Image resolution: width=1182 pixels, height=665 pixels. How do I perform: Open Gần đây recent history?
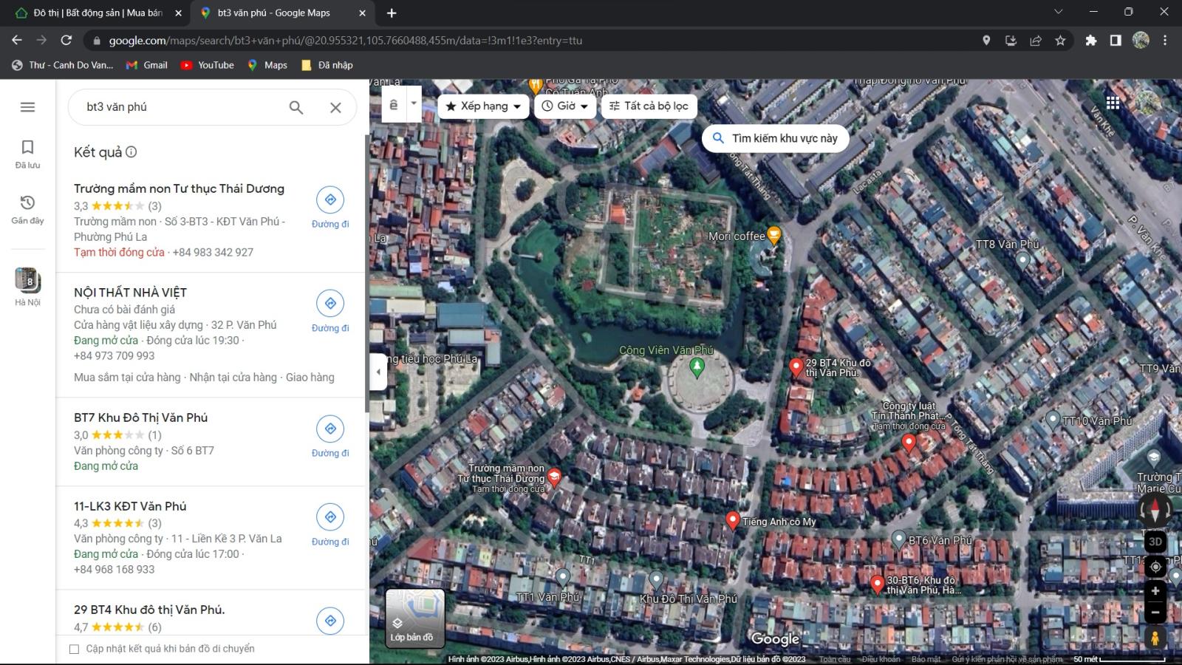pos(27,210)
